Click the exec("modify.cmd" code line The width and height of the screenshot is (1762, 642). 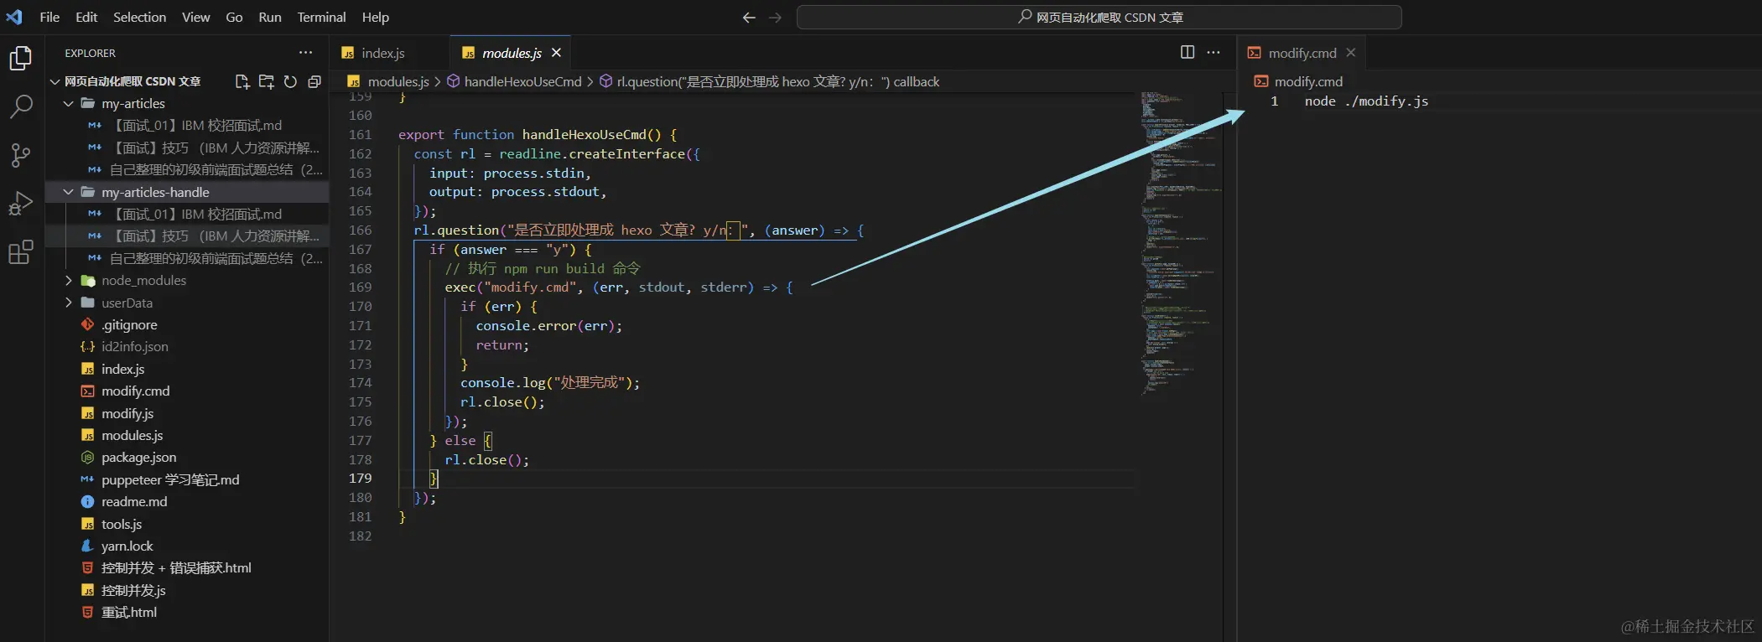pos(618,287)
